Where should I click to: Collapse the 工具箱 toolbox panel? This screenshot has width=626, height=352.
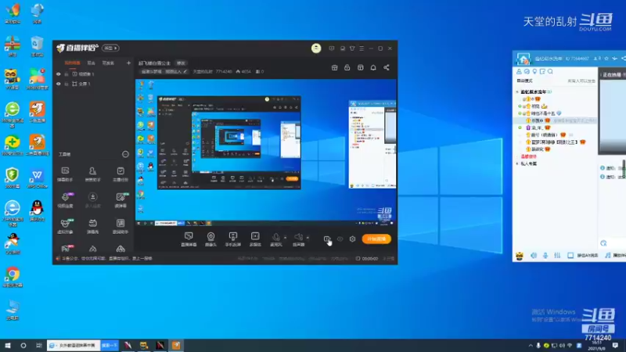tap(125, 154)
